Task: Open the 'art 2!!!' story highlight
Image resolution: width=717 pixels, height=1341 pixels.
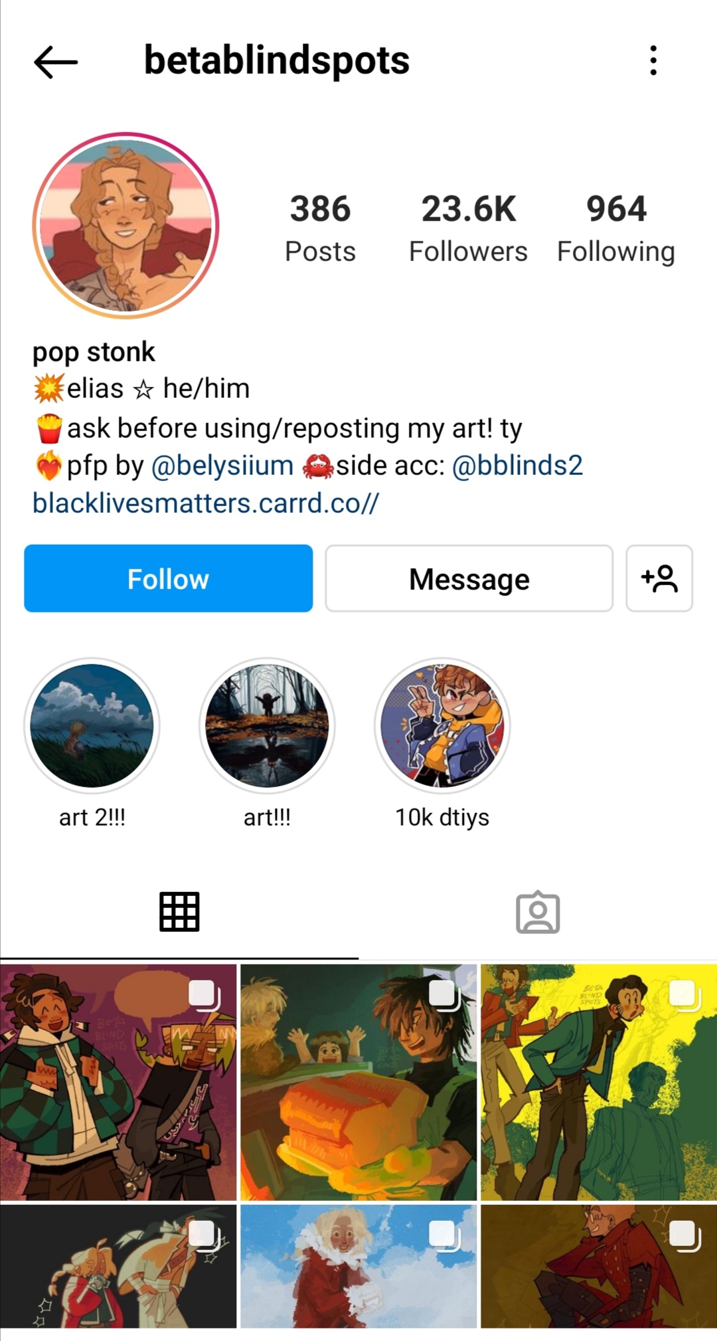Action: [92, 726]
